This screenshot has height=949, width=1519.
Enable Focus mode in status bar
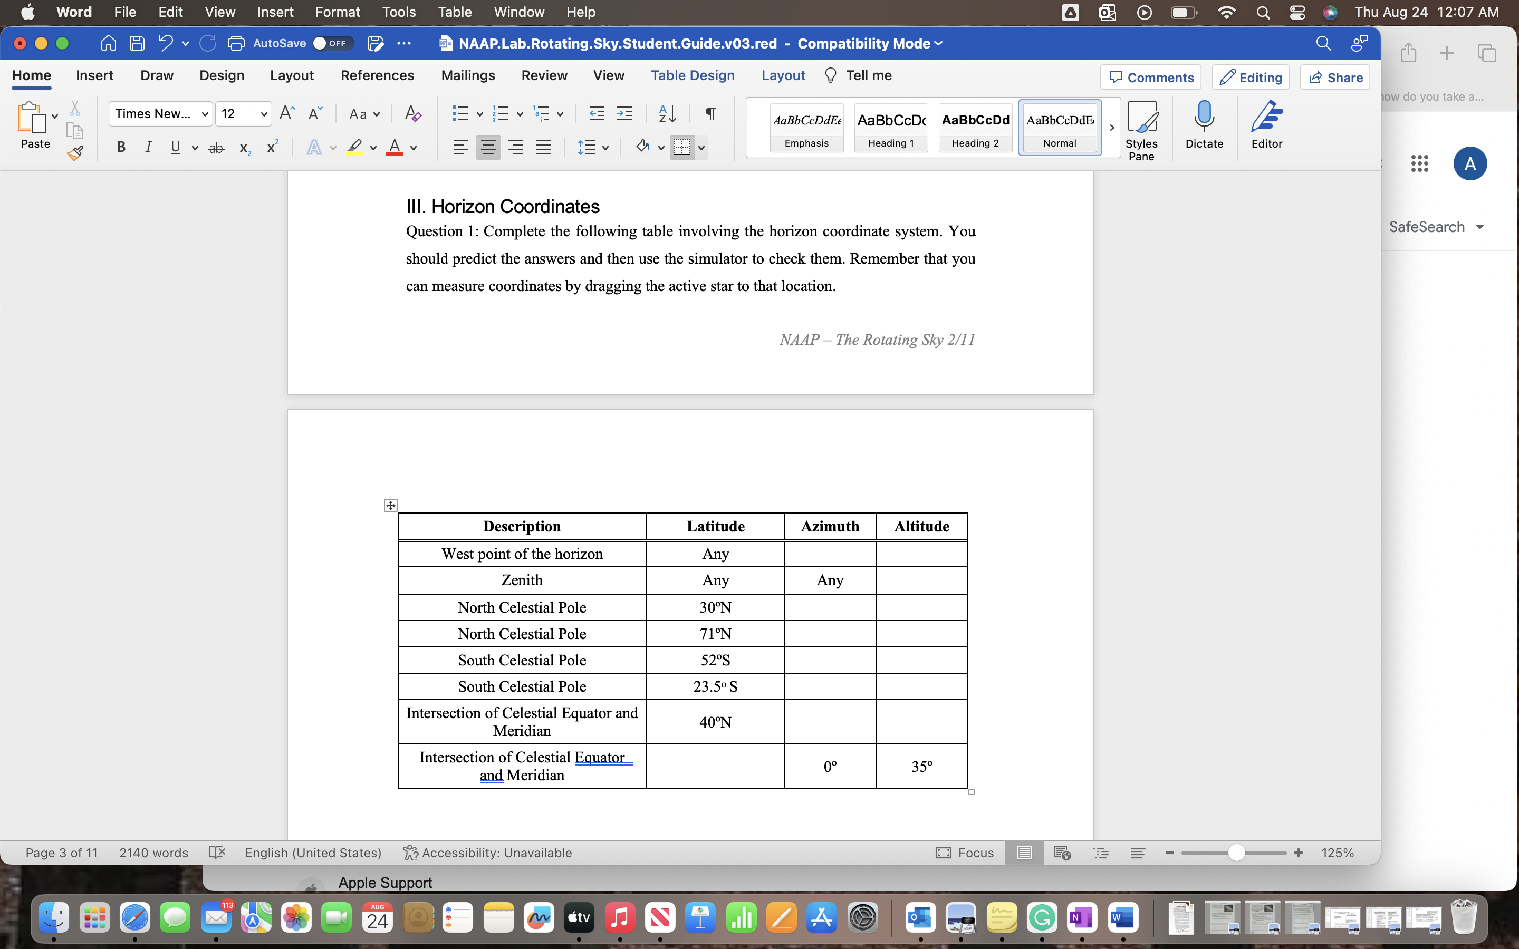coord(964,853)
